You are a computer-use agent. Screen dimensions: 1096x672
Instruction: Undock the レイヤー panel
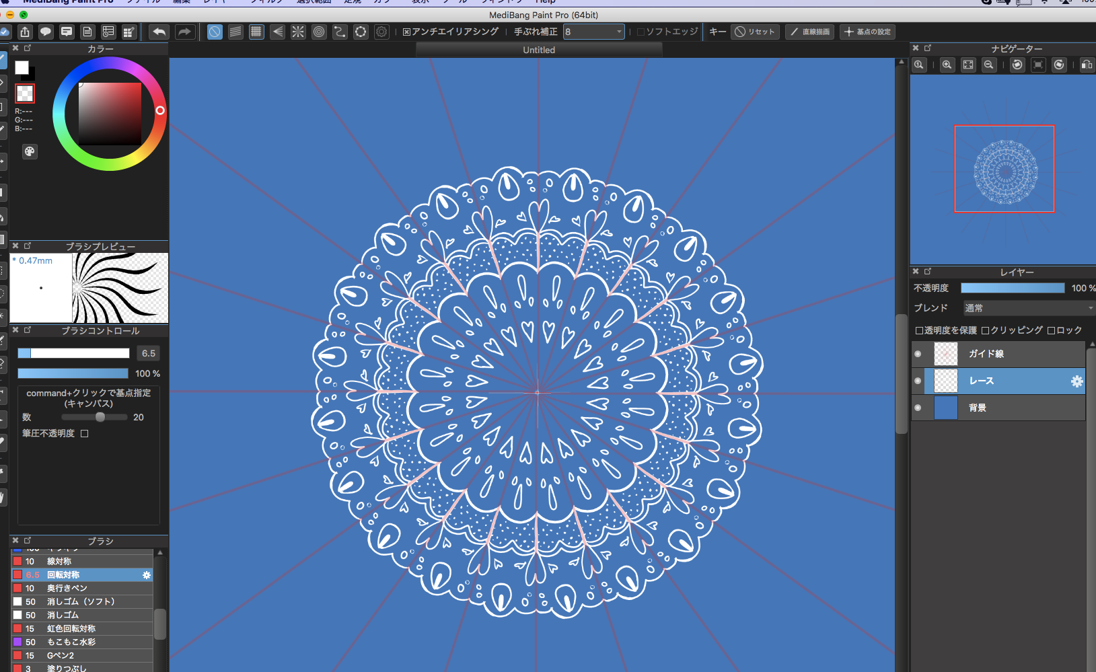pyautogui.click(x=928, y=272)
